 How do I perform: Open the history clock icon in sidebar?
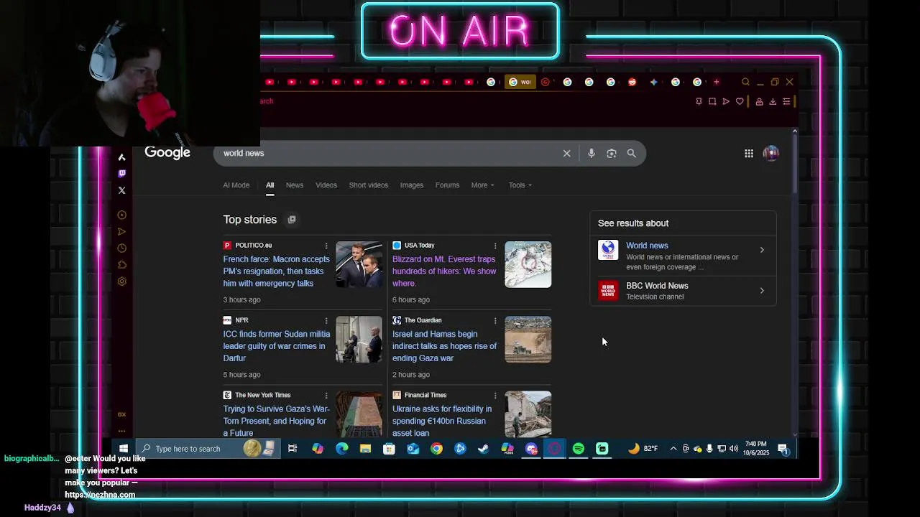(x=121, y=248)
